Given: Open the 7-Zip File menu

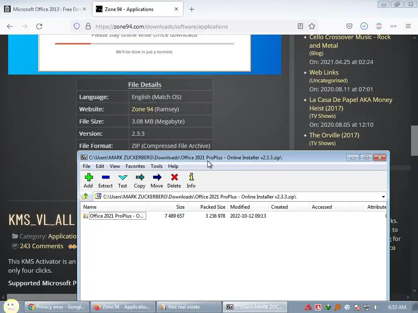Looking at the screenshot, I should [87, 166].
